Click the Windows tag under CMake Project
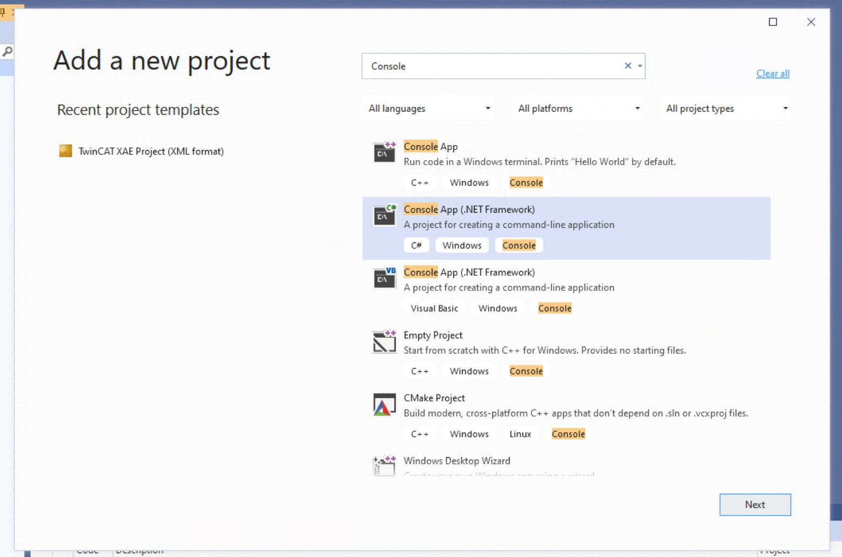The height and width of the screenshot is (557, 842). (x=469, y=434)
